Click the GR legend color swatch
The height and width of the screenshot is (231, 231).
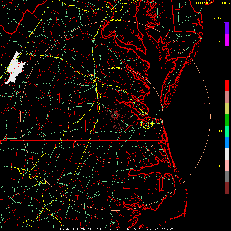tap(227, 97)
